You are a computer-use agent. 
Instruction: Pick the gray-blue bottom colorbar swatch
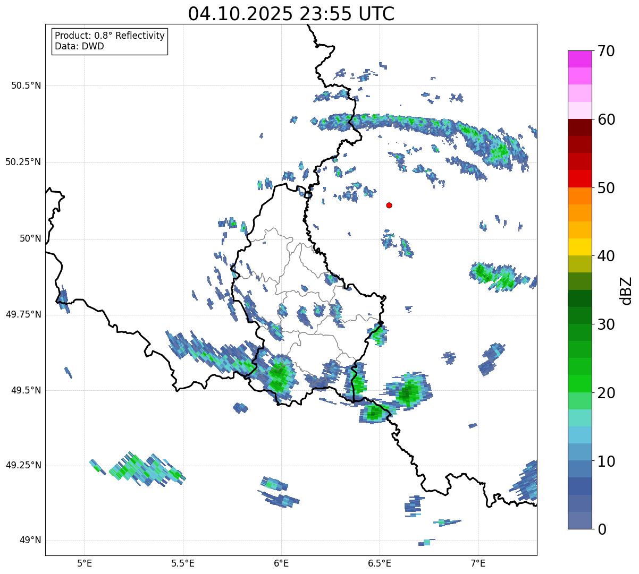[580, 520]
